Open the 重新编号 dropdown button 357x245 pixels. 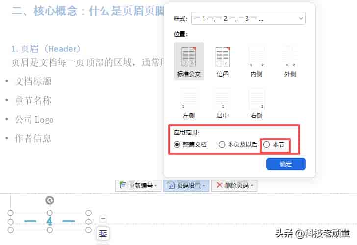[138, 186]
